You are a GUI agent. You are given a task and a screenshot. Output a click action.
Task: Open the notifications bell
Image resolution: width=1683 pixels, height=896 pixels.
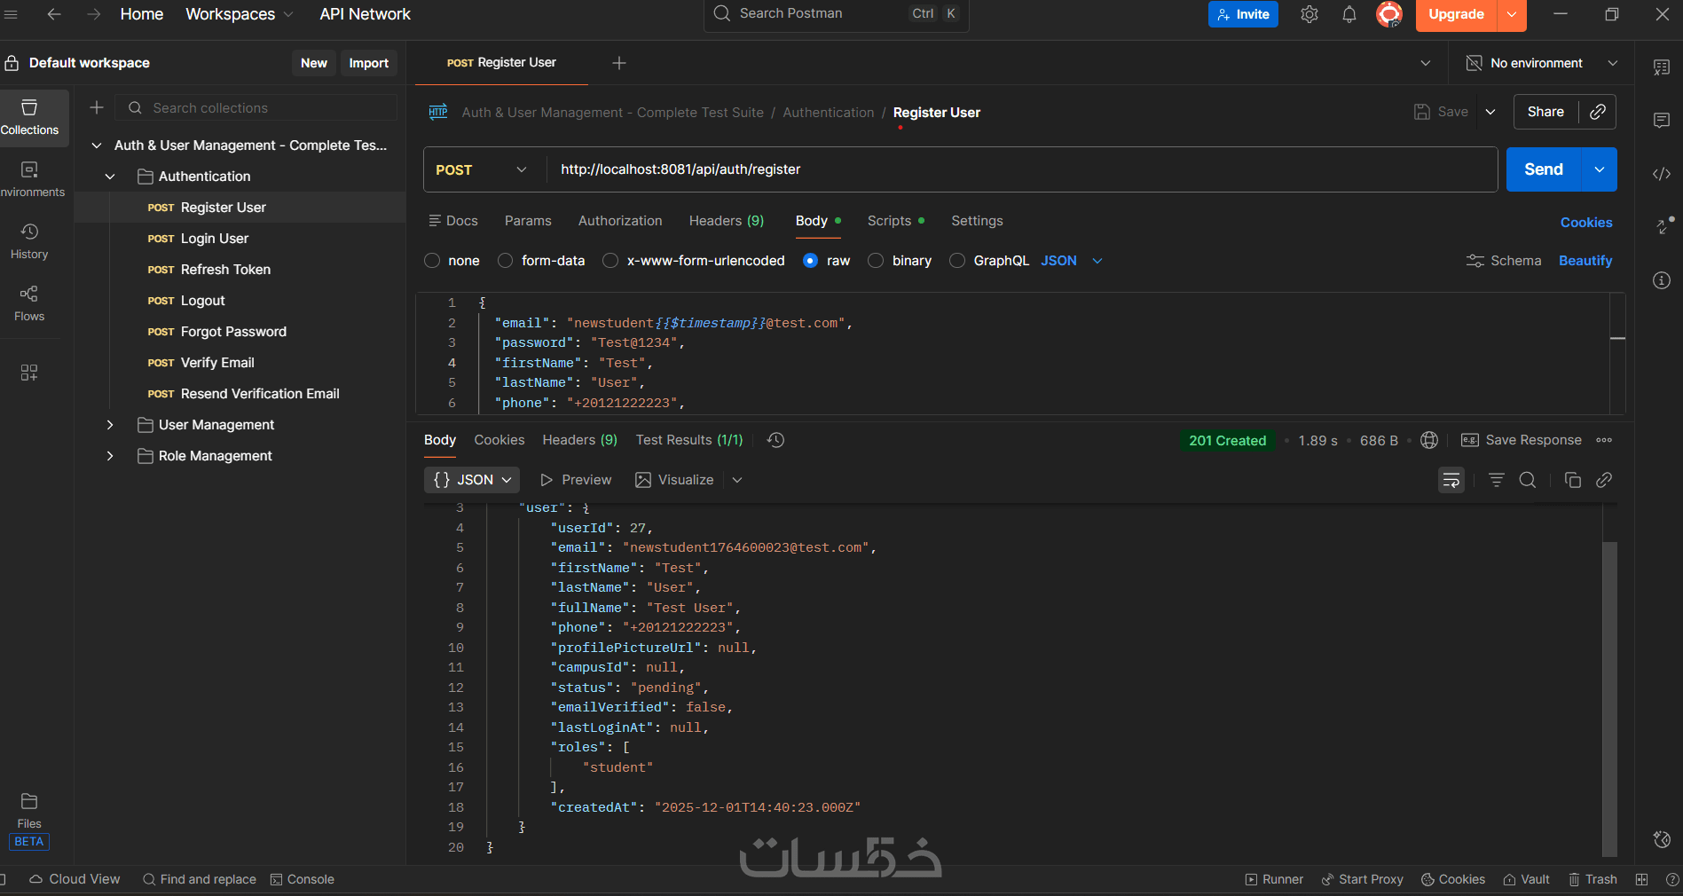coord(1349,14)
